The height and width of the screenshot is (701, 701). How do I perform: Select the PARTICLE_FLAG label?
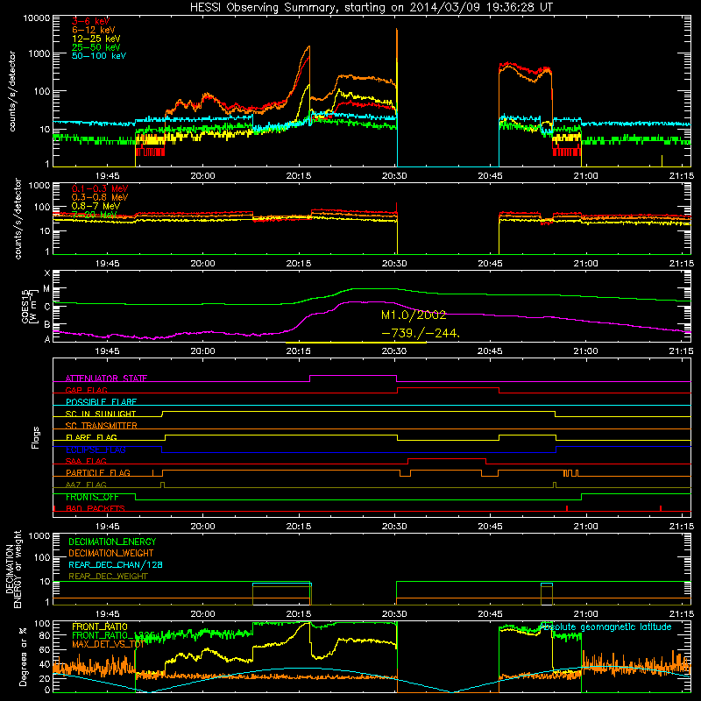[x=98, y=472]
